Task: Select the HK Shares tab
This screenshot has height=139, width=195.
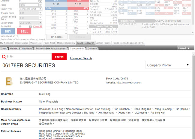Action: tap(57, 37)
